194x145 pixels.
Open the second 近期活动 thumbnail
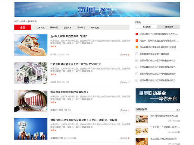coord(142,130)
